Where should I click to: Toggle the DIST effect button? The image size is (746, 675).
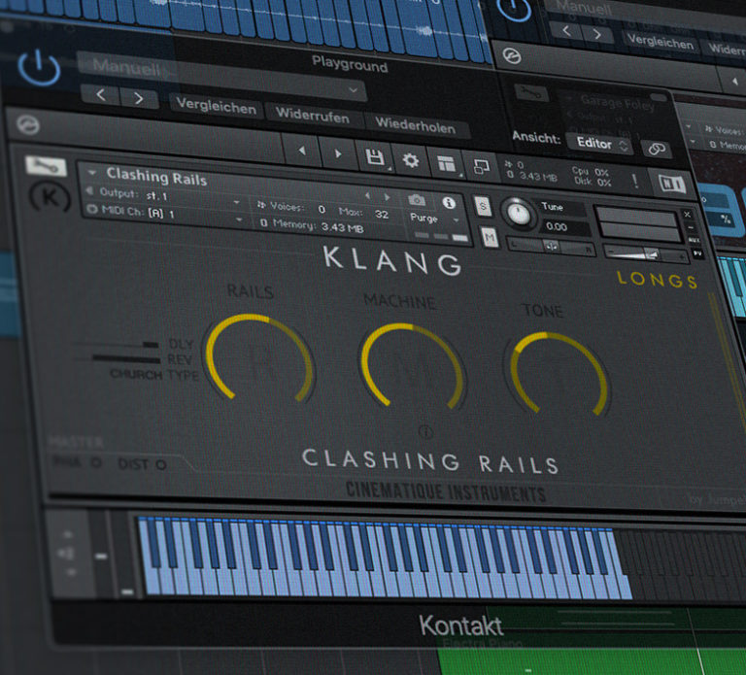point(142,464)
